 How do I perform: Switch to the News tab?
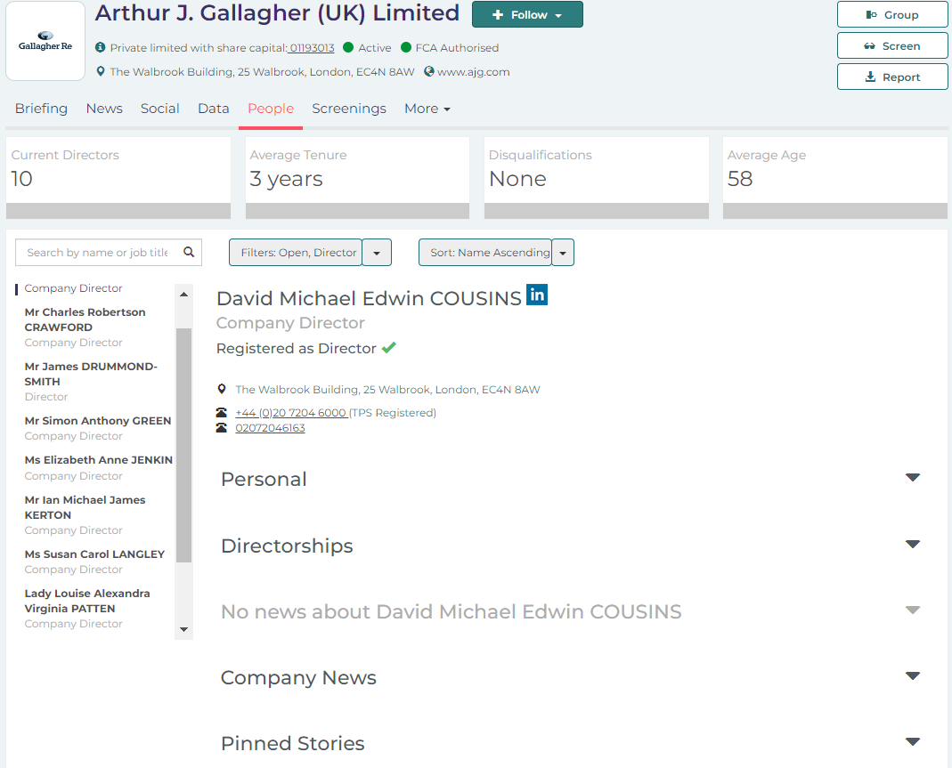(104, 109)
